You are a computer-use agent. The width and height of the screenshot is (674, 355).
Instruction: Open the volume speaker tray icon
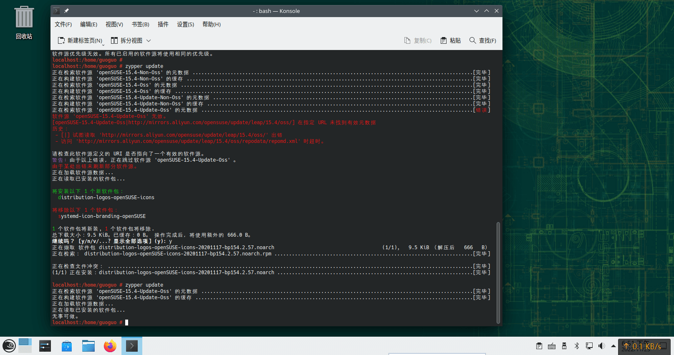pyautogui.click(x=601, y=346)
